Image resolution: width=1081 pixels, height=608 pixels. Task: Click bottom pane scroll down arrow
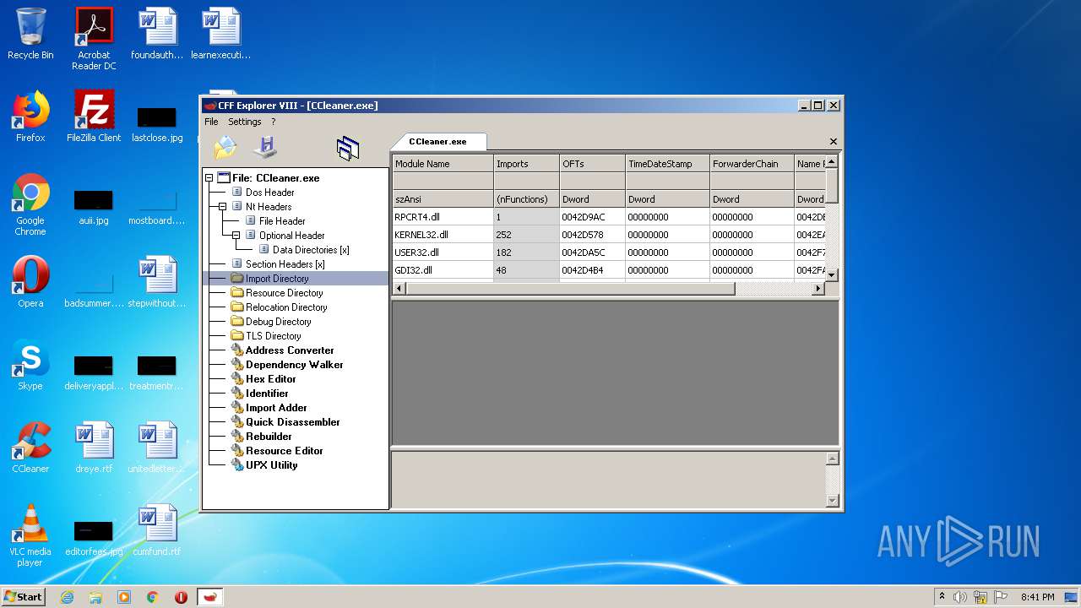[832, 501]
